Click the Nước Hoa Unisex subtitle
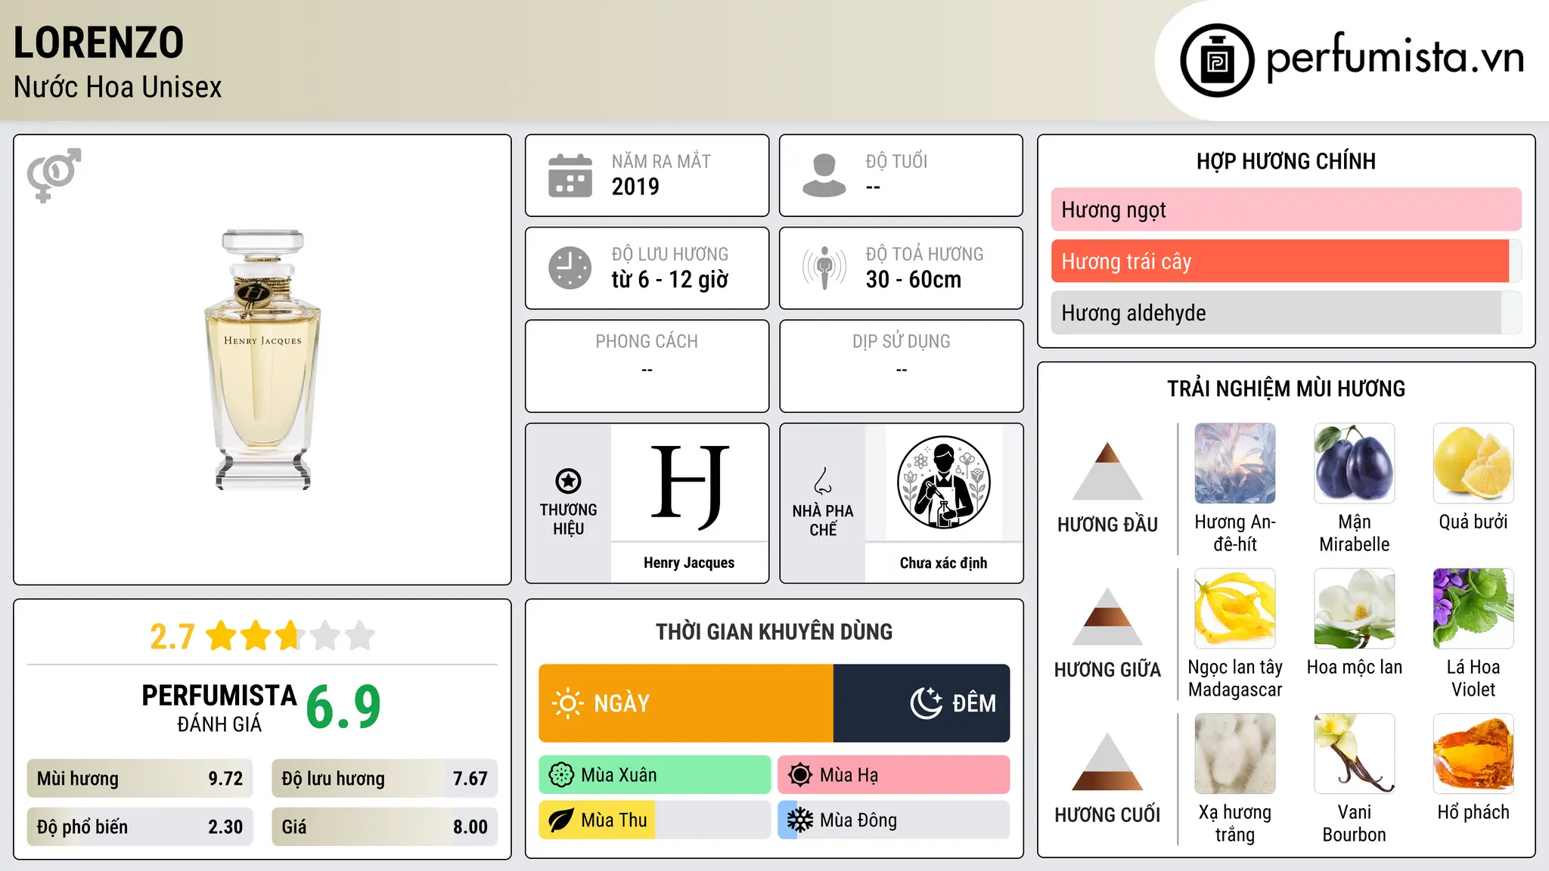The height and width of the screenshot is (871, 1549). (117, 88)
